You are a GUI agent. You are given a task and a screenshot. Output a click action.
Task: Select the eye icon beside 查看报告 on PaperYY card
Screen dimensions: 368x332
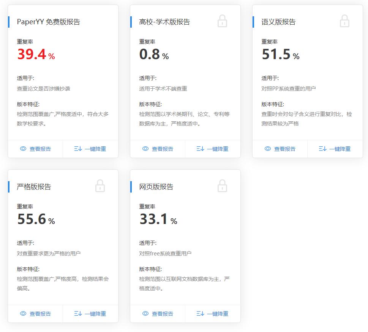click(x=24, y=149)
